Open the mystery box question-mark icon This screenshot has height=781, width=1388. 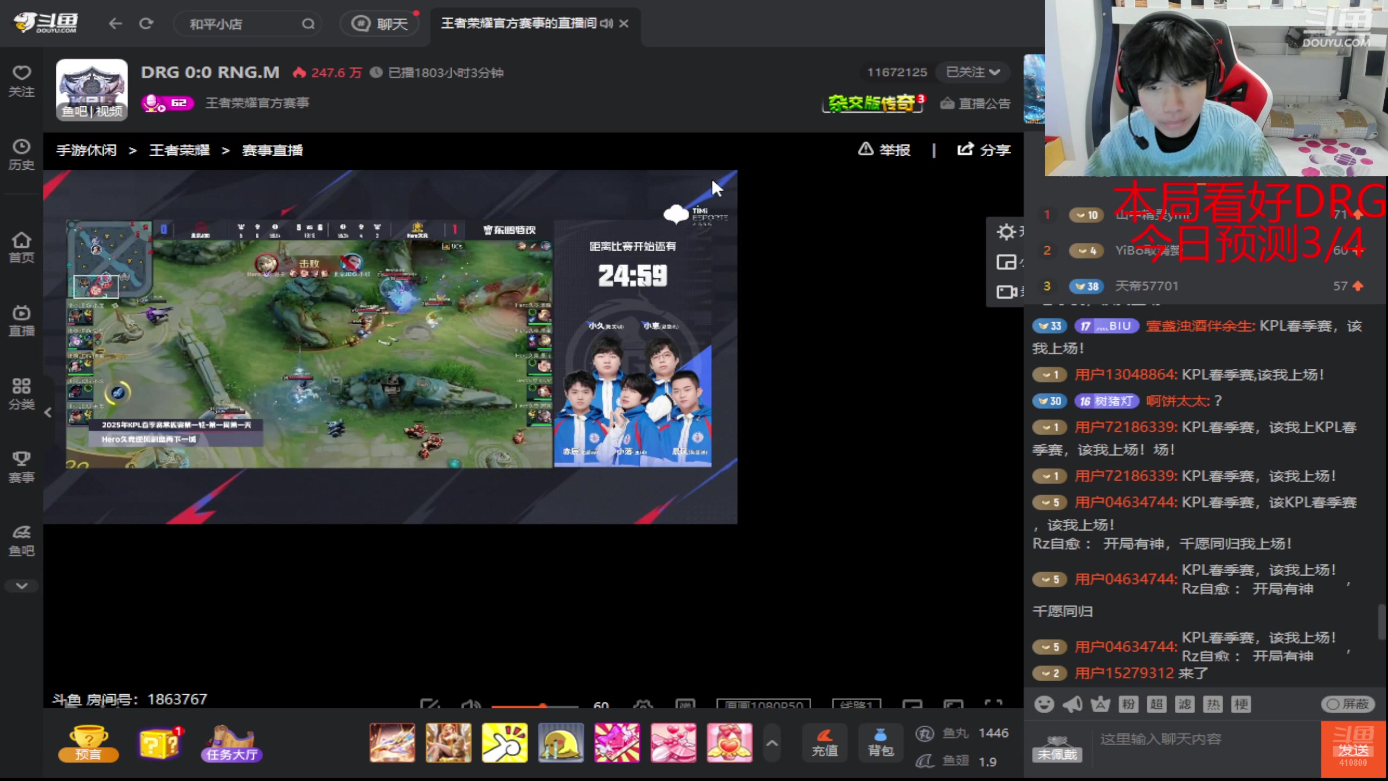tap(160, 743)
